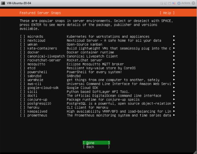Click the 'postgresql10' snap name
The image size is (197, 154).
[x=39, y=103]
